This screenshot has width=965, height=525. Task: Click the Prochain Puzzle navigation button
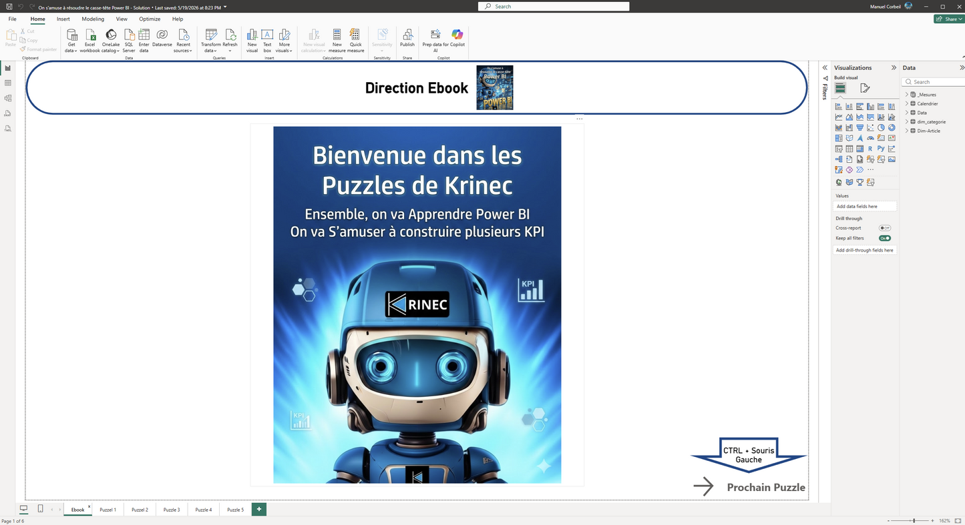[749, 487]
